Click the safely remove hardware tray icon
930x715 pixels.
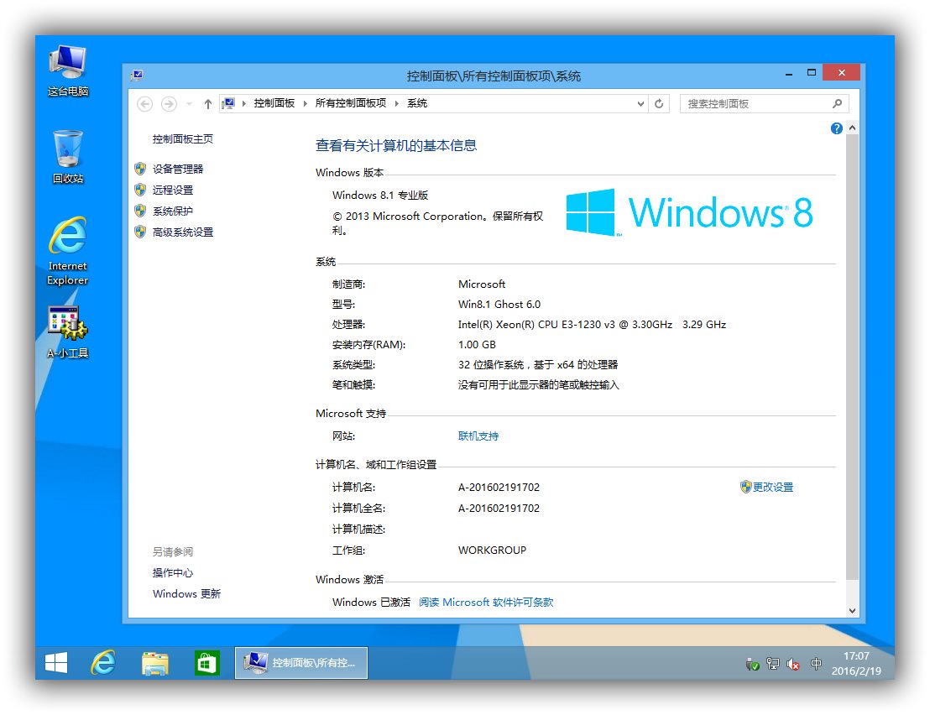(x=752, y=664)
